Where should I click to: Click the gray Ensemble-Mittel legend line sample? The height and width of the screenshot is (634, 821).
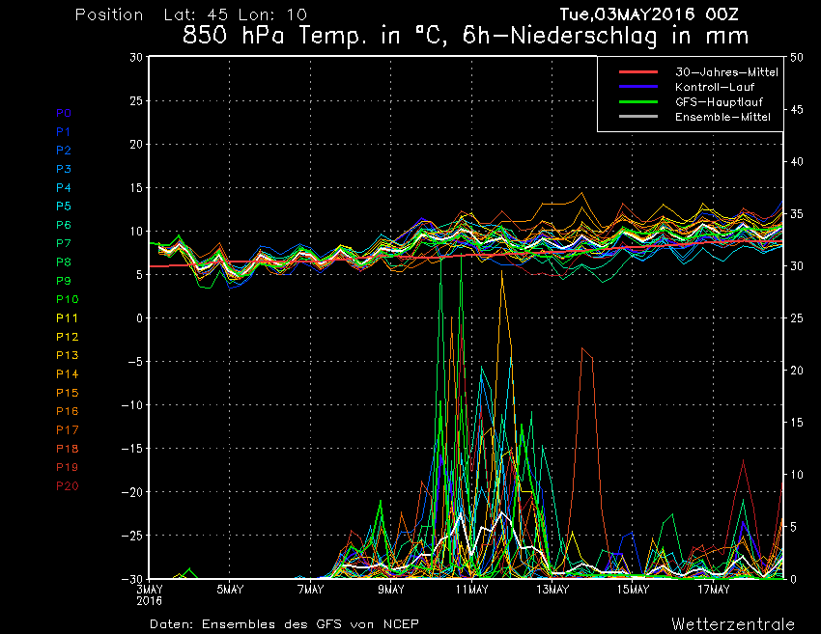[638, 116]
